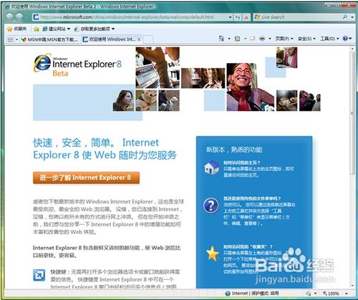The width and height of the screenshot is (358, 300).
Task: Click the red Stop loading icon
Action: 246,17
